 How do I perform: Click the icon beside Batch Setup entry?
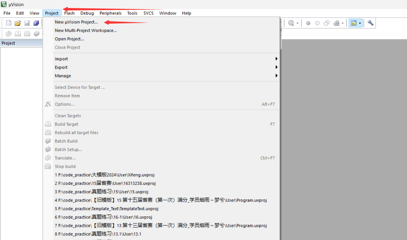48,149
